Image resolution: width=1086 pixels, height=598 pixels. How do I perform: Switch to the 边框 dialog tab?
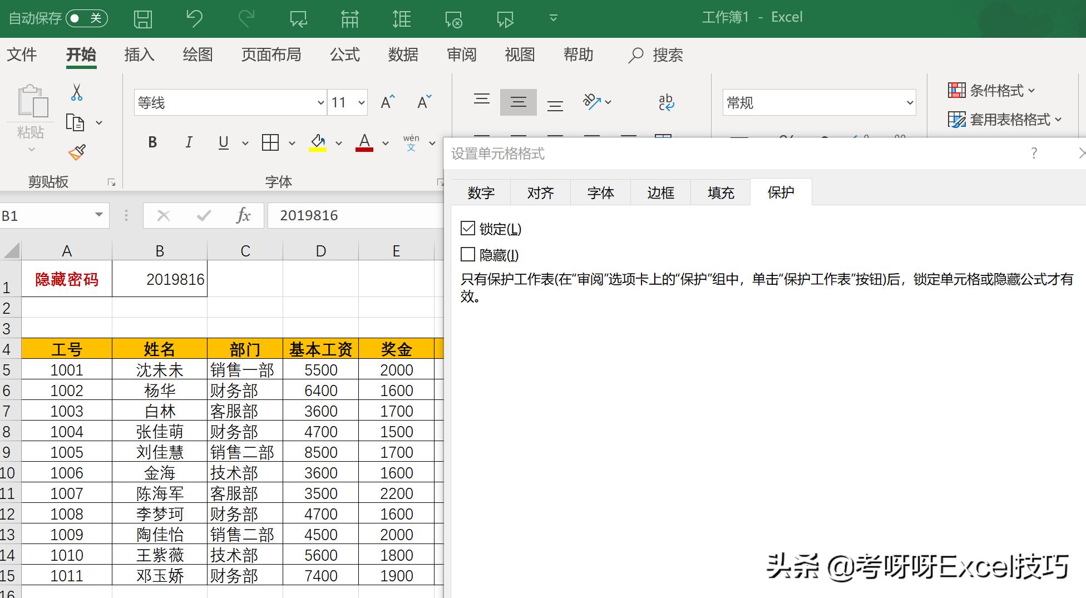pos(660,192)
